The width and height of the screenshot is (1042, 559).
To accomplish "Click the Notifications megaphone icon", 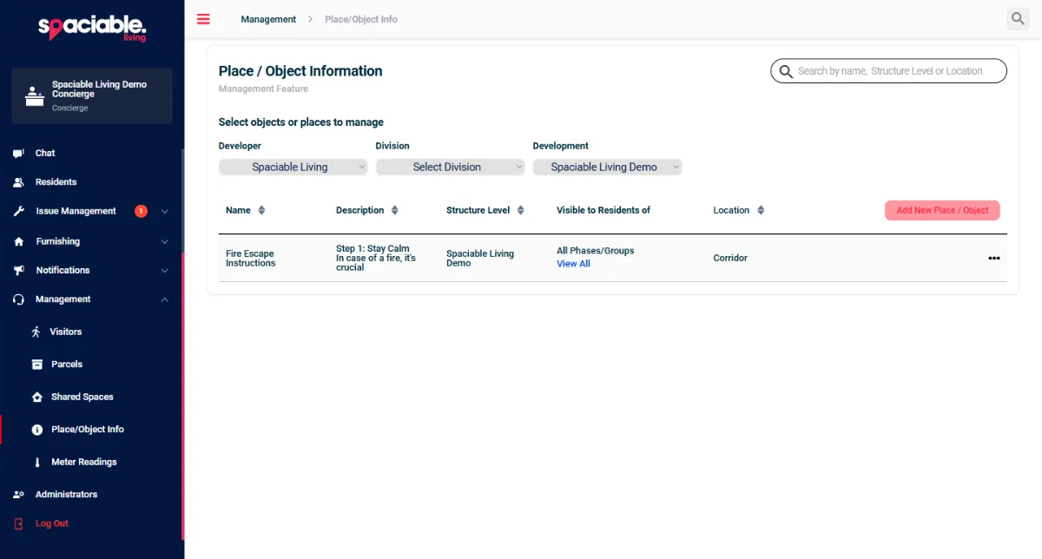I will 18,271.
